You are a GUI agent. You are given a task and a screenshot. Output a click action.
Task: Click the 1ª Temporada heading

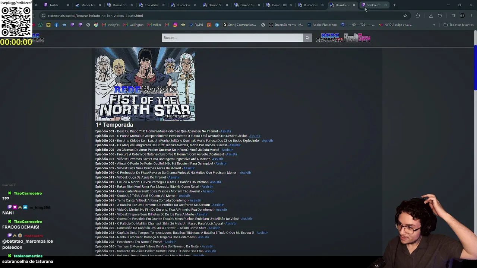(x=114, y=125)
